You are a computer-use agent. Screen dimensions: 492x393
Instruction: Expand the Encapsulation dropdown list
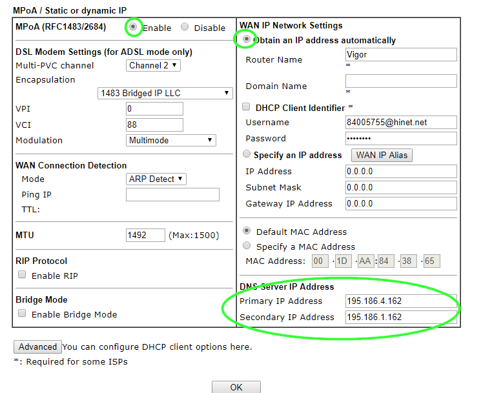point(164,93)
